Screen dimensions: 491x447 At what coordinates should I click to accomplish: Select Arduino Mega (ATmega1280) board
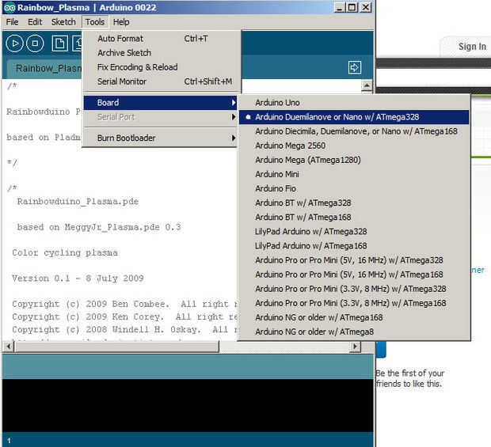(x=354, y=160)
